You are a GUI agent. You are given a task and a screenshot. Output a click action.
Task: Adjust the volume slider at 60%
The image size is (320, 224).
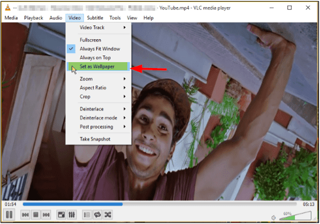pyautogui.click(x=295, y=216)
